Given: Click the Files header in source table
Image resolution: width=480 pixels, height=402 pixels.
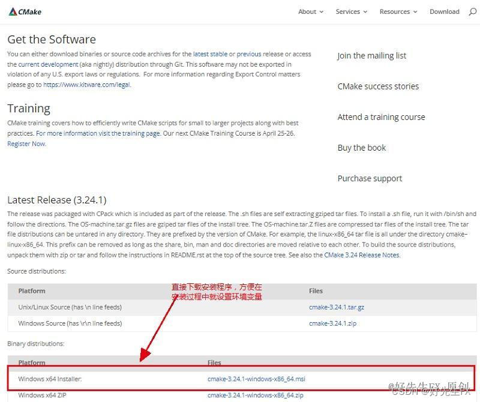Looking at the screenshot, I should pyautogui.click(x=316, y=291).
